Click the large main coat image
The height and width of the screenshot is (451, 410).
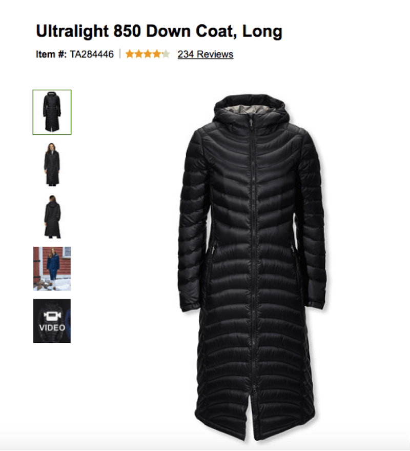(x=252, y=267)
